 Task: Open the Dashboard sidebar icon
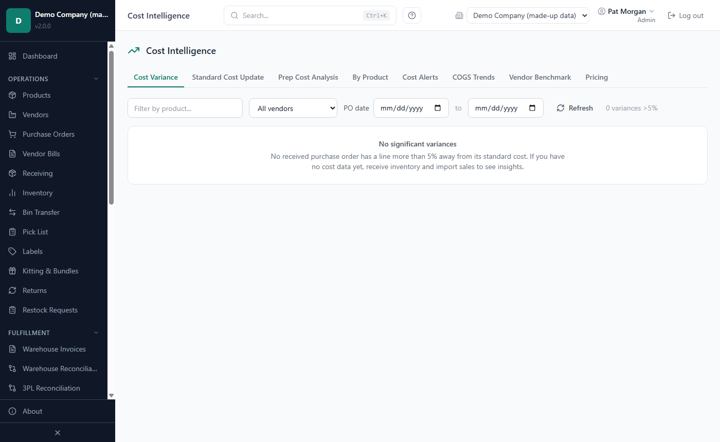pyautogui.click(x=12, y=56)
